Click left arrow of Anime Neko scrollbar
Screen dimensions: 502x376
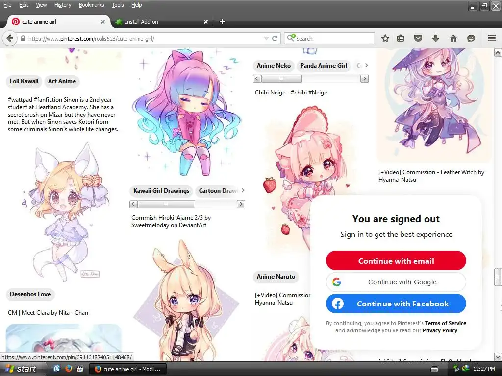tap(257, 79)
